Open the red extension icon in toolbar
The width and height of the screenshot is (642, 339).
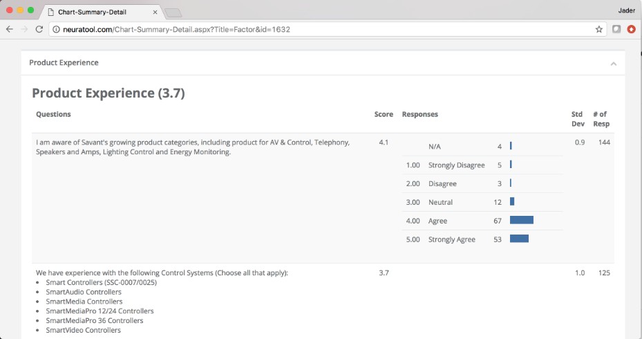(632, 29)
